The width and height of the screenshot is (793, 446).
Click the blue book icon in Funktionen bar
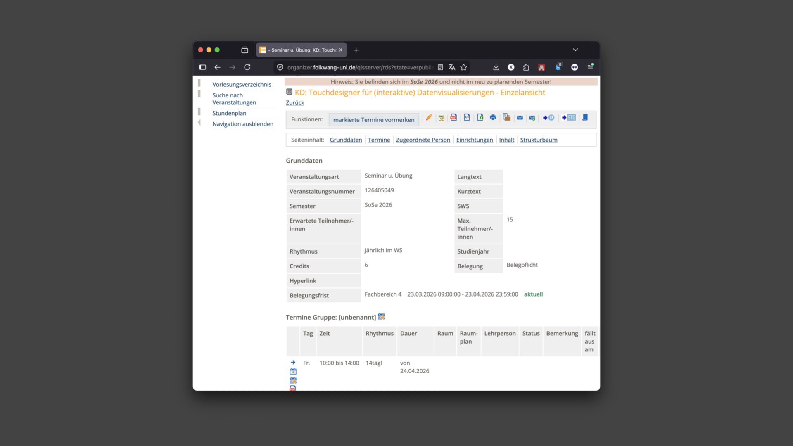coord(585,118)
